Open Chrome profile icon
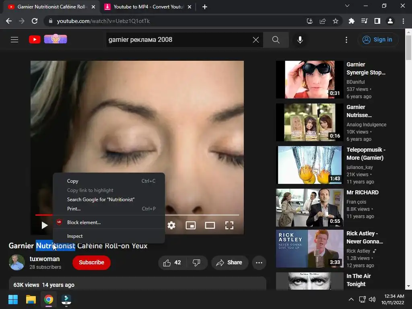Screen dimensions: 412x309 click(390, 21)
